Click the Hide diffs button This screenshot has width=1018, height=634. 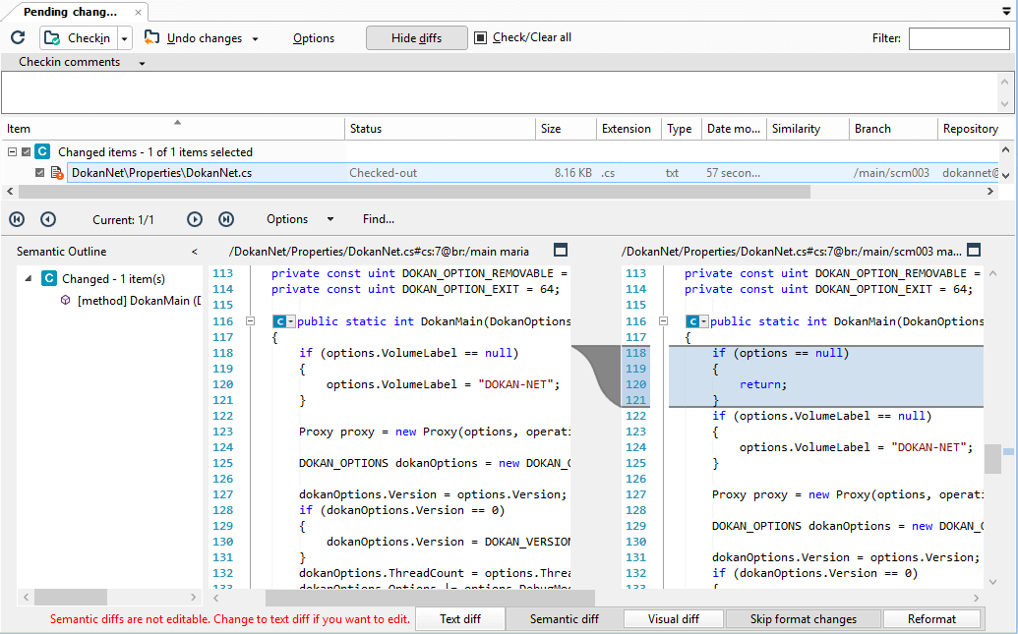coord(417,38)
